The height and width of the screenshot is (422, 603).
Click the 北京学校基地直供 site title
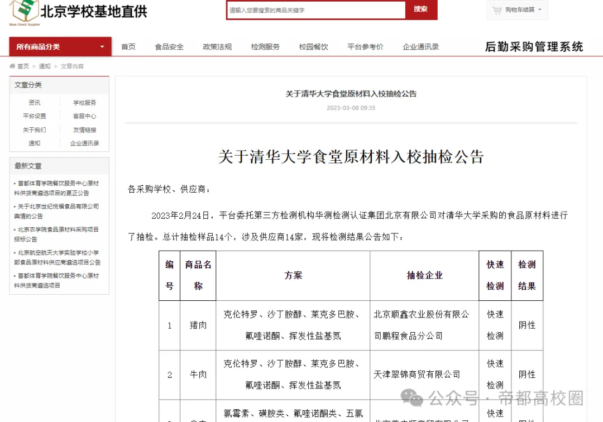pos(94,12)
